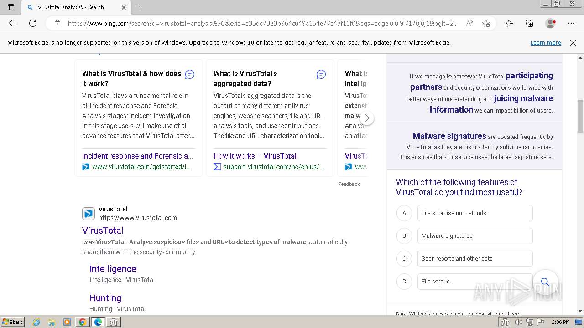584x328 pixels.
Task: Click support.virustotal.com URL
Action: point(274,167)
